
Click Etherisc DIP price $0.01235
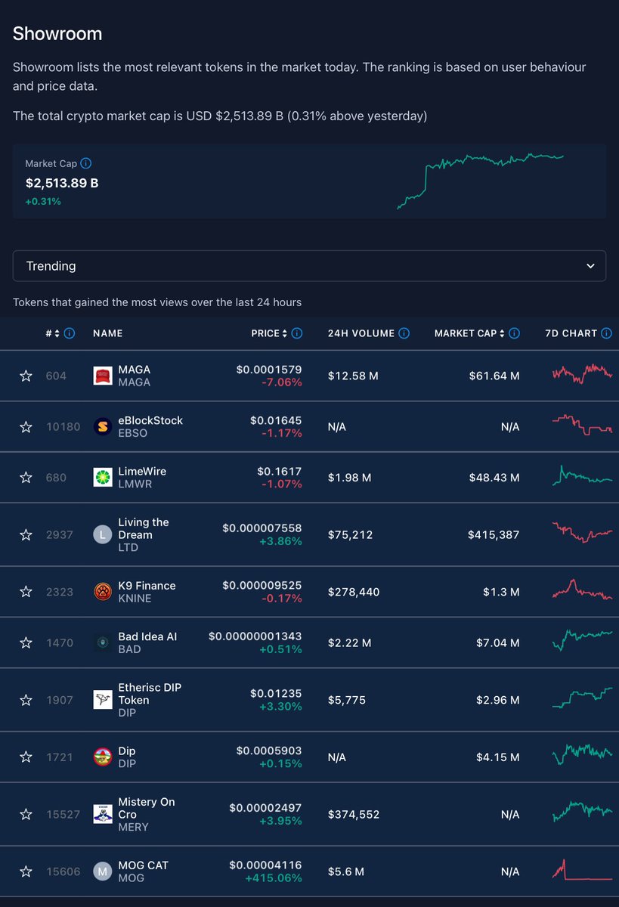[276, 694]
